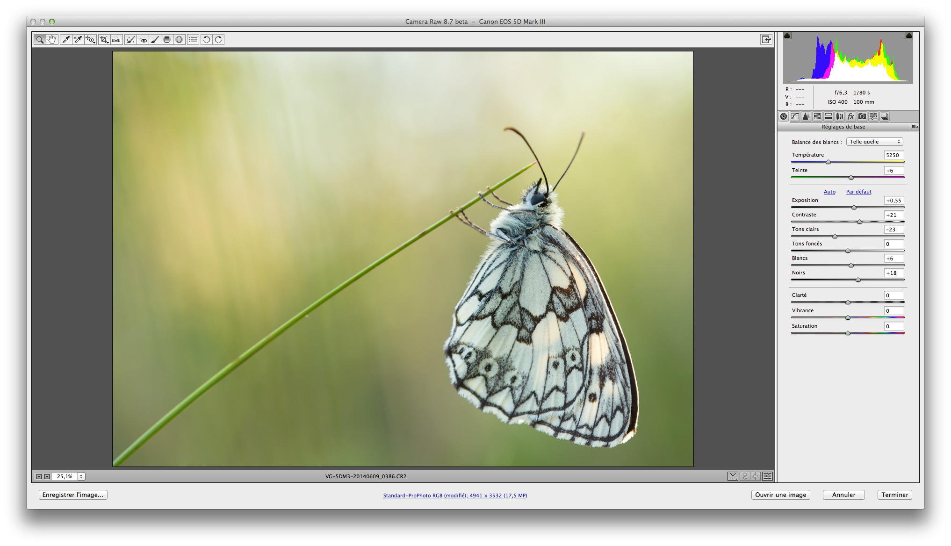
Task: Switch to the Snapshots tab
Action: (x=885, y=116)
